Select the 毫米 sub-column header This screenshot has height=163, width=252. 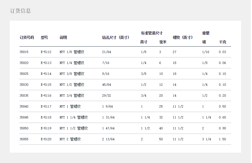(x=163, y=42)
